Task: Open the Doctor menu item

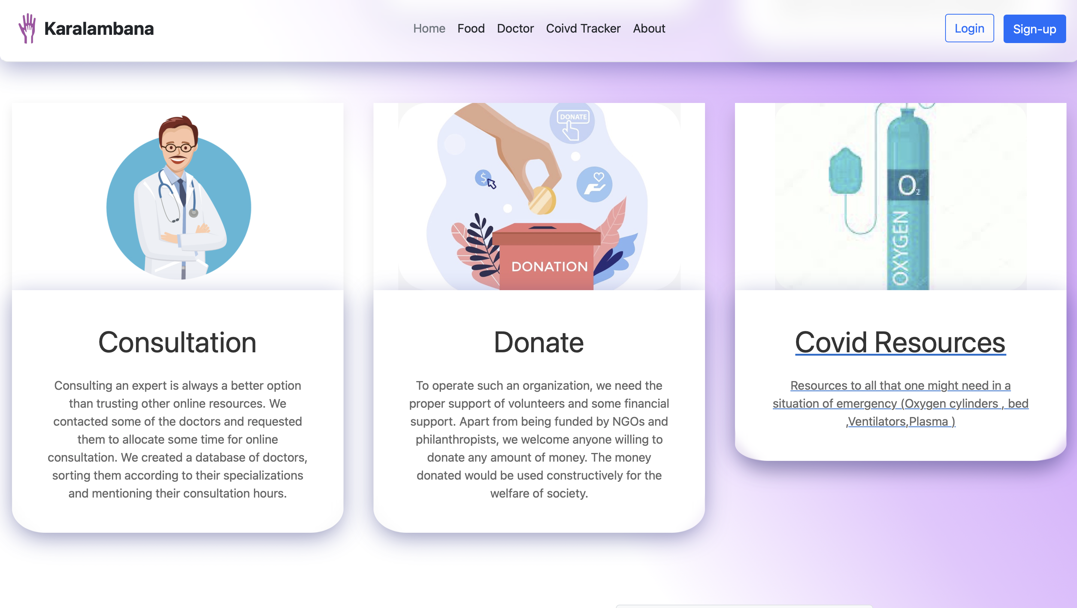Action: (x=515, y=28)
